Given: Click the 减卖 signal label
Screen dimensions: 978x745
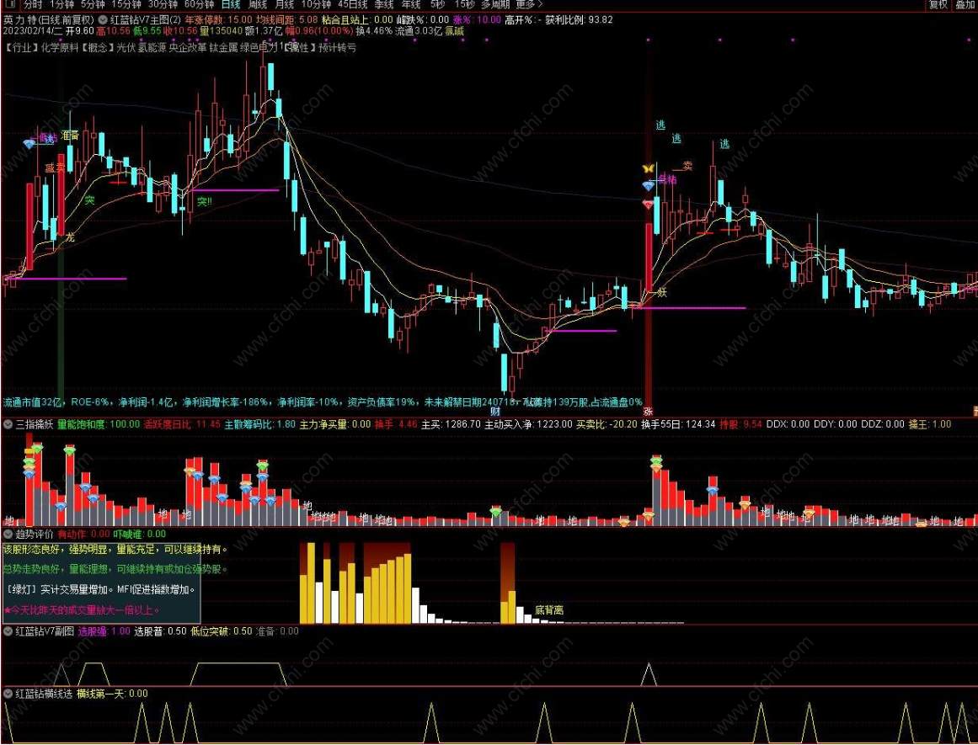Looking at the screenshot, I should [55, 168].
